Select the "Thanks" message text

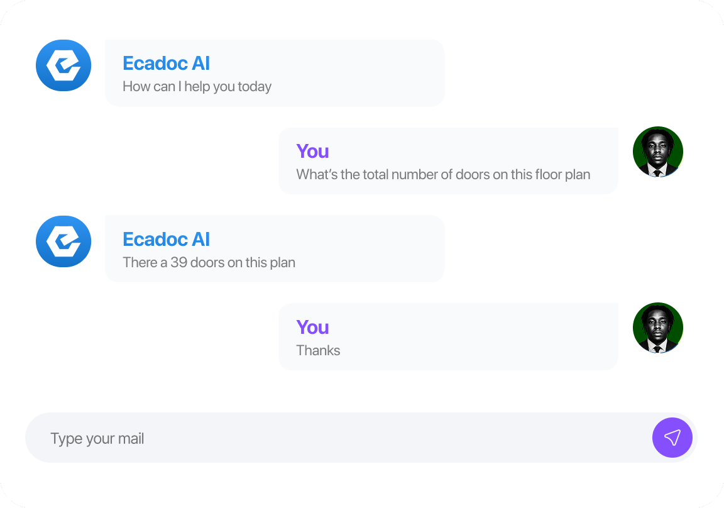click(x=318, y=351)
